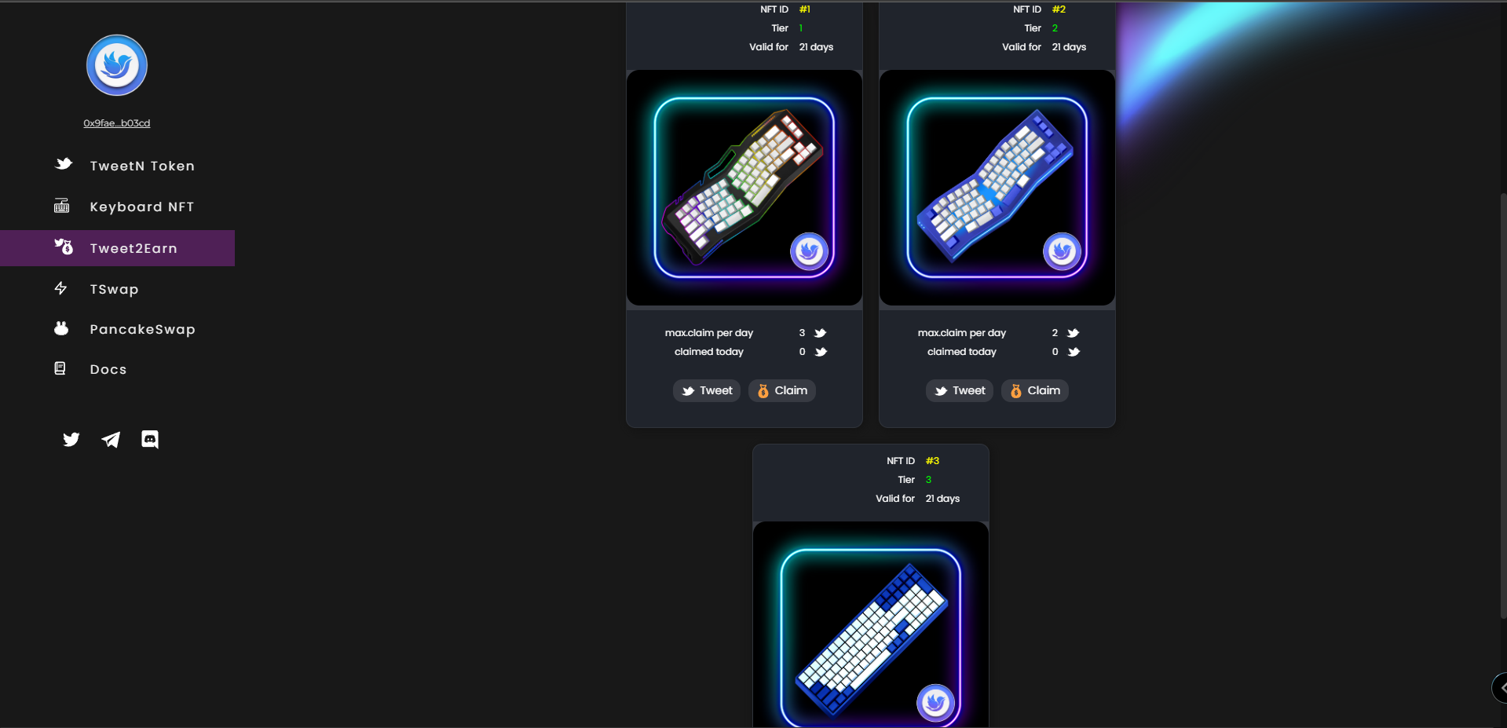Click the Claim button for NFT #1
The image size is (1507, 728).
[x=782, y=390]
